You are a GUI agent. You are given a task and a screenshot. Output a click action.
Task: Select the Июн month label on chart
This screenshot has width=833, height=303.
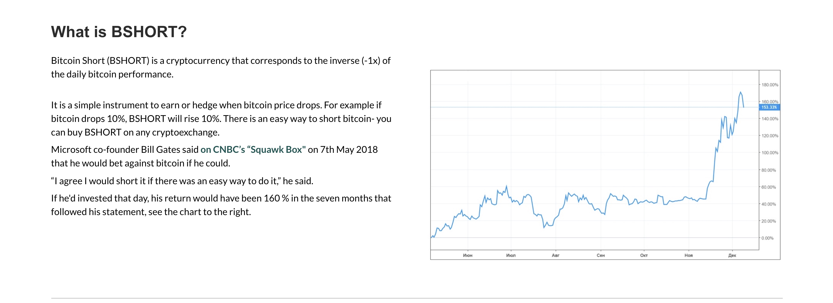pos(468,255)
